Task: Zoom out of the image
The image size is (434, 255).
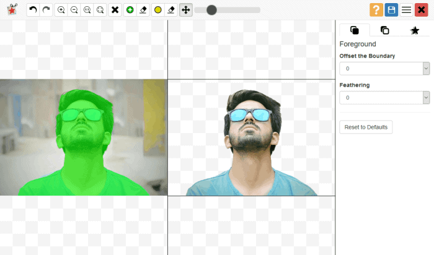Action: pos(74,11)
